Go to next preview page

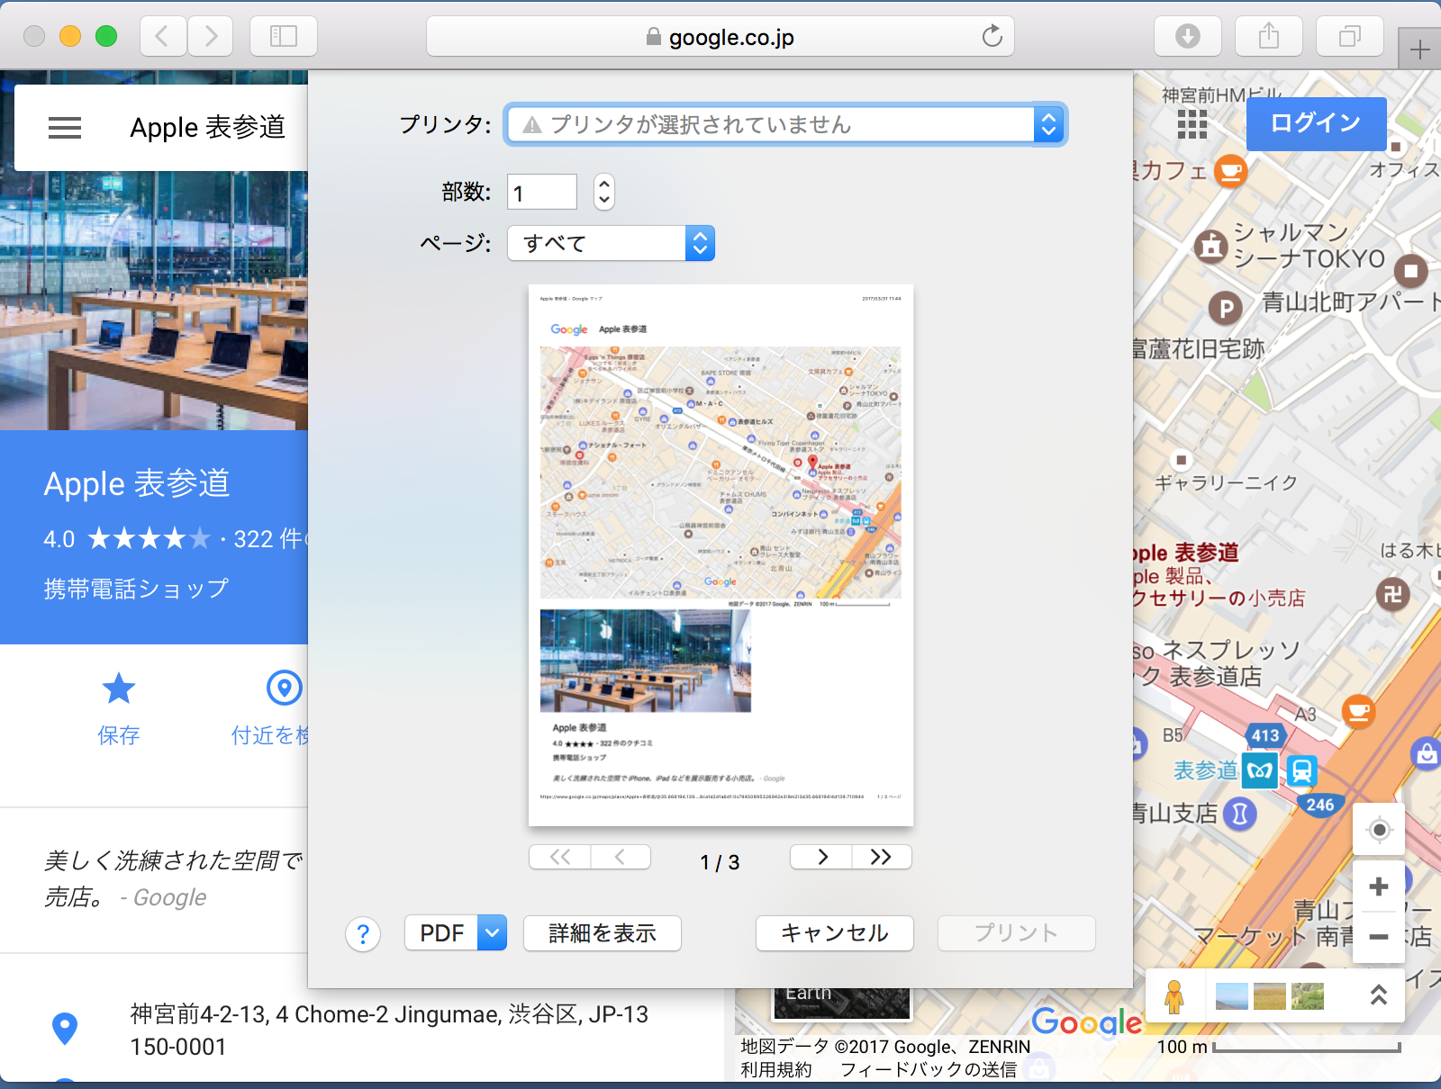coord(821,857)
